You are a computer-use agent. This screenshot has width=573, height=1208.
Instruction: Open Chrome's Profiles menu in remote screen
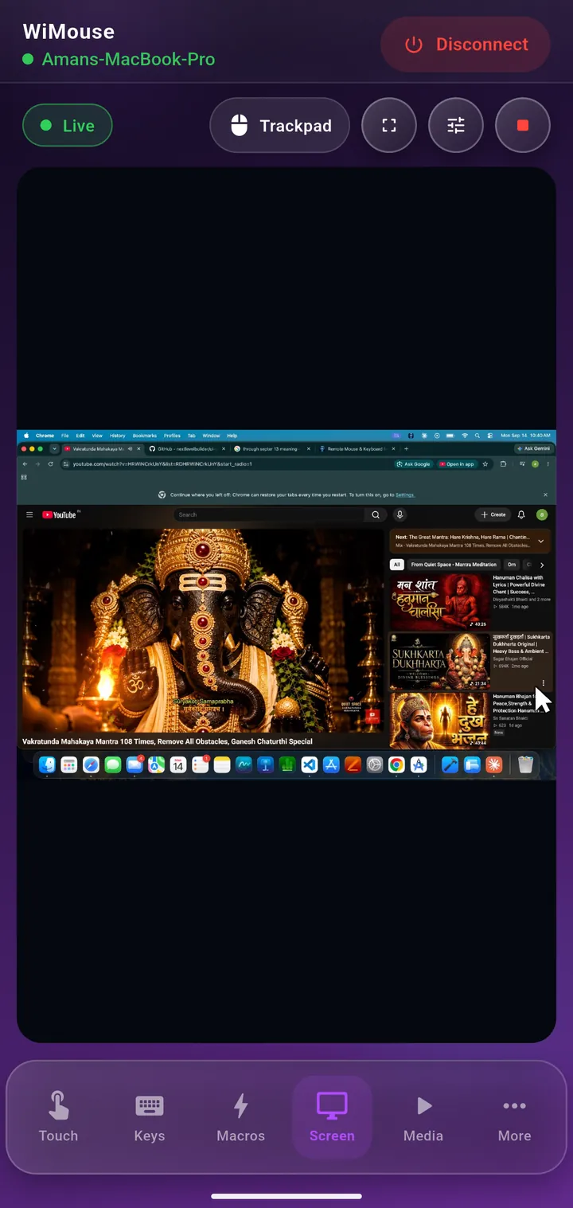point(172,436)
